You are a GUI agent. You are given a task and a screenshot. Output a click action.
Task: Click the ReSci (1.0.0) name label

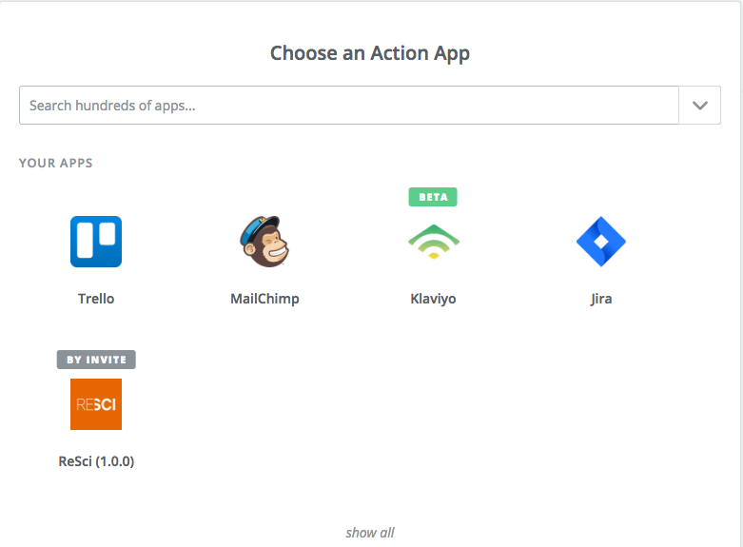click(96, 461)
